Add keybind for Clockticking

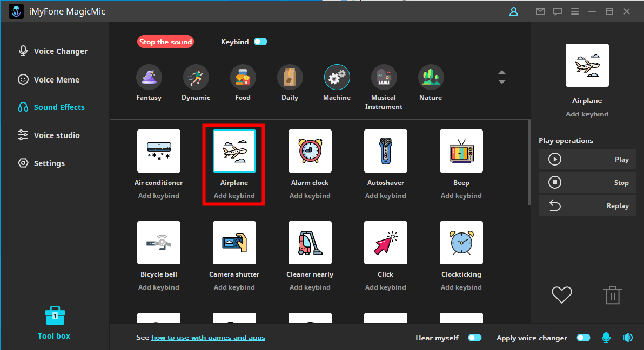(461, 287)
